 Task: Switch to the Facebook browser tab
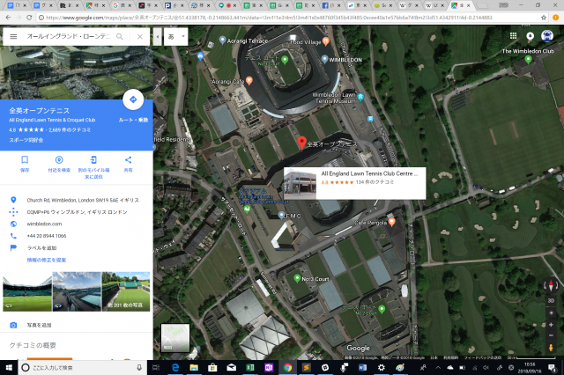point(329,5)
